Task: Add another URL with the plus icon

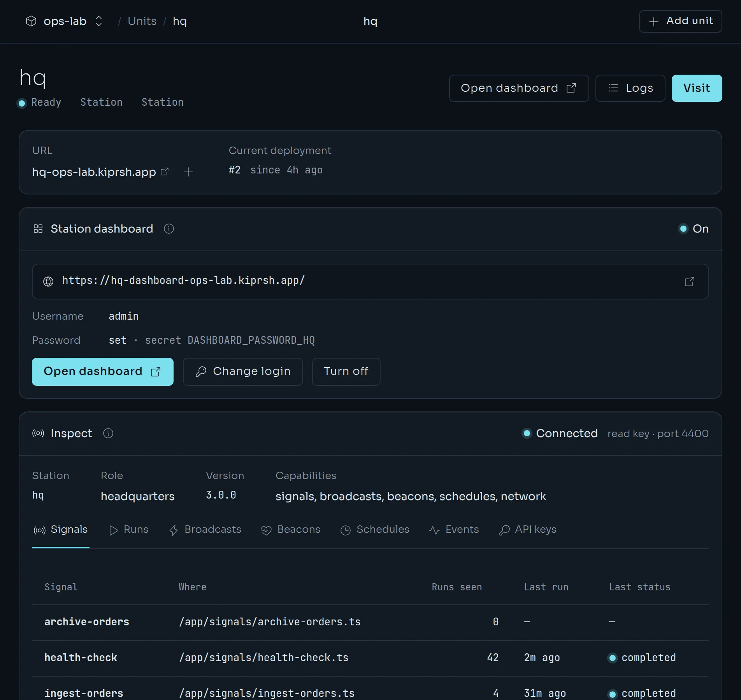Action: tap(188, 172)
